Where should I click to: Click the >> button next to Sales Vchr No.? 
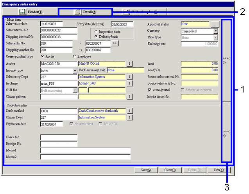(x=115, y=43)
